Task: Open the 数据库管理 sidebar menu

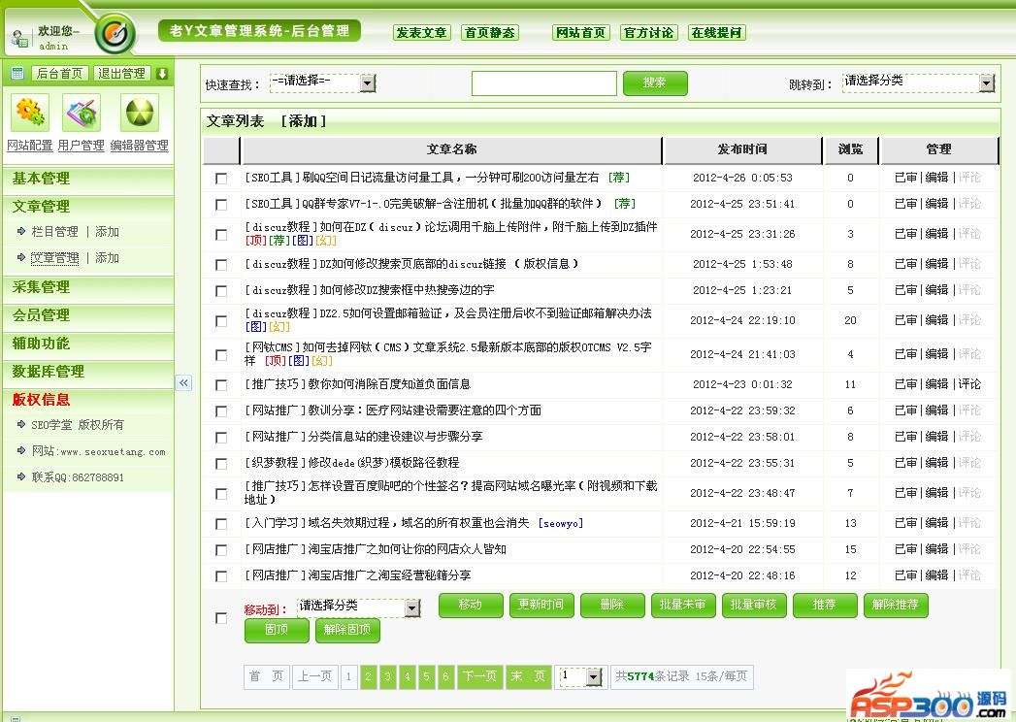Action: point(49,372)
